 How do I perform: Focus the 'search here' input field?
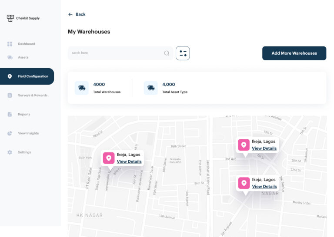115,53
